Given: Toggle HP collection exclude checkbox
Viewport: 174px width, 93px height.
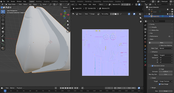Looking at the screenshot, I should [x=168, y=10].
